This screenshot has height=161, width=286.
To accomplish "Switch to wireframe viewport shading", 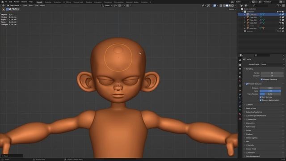I will point(224,5).
